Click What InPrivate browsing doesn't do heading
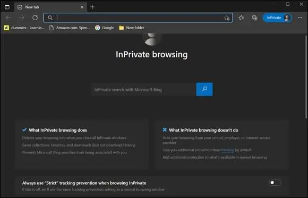This screenshot has width=308, height=198. (203, 130)
